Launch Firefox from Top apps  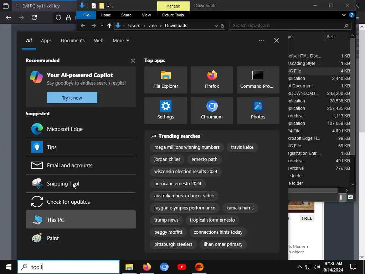[x=212, y=80]
